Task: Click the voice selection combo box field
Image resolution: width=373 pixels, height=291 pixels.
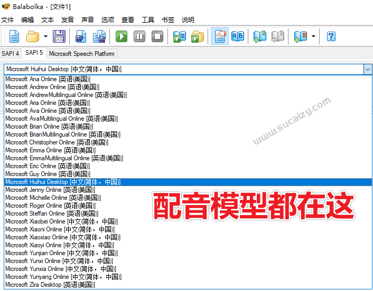Action: tap(184, 69)
